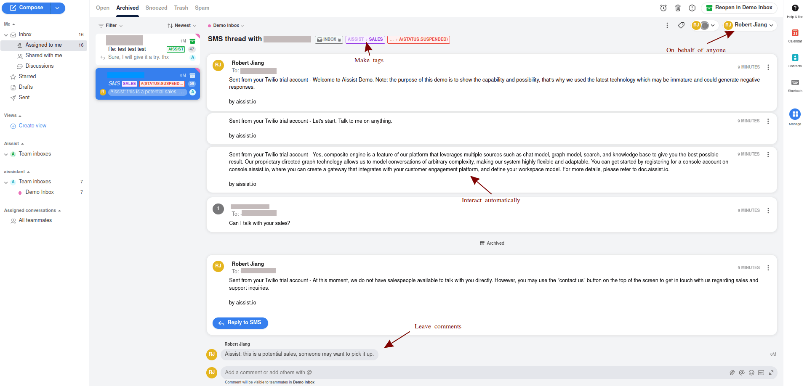This screenshot has height=386, width=807.
Task: Click the tag icon in conversation header
Action: [681, 25]
